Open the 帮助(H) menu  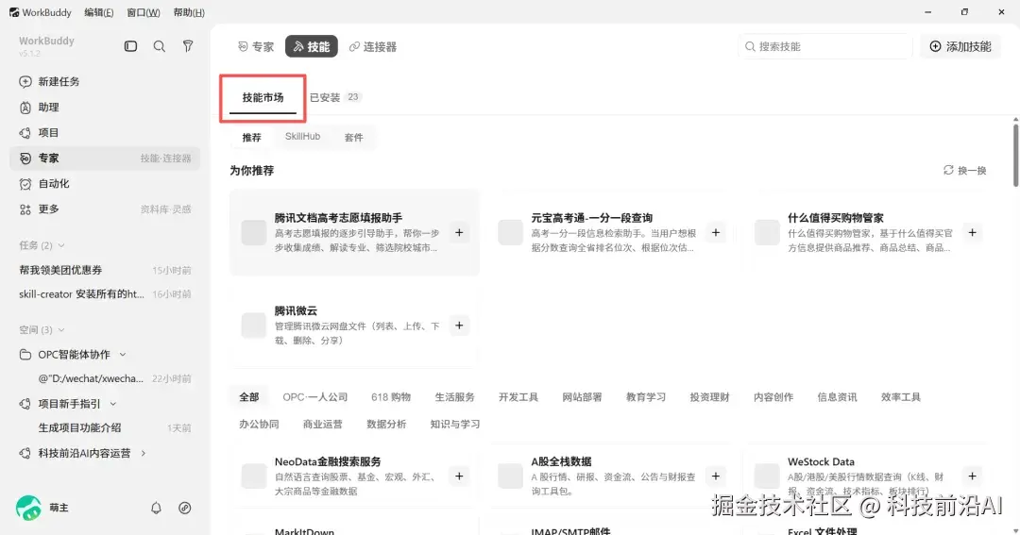tap(189, 12)
